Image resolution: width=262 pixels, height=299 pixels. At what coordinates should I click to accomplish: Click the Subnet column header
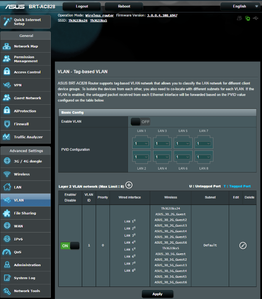(x=210, y=197)
